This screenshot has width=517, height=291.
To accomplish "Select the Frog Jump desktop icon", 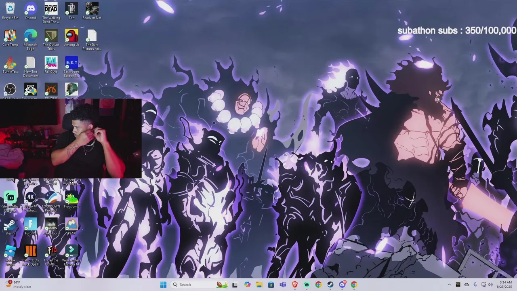I will (x=71, y=200).
